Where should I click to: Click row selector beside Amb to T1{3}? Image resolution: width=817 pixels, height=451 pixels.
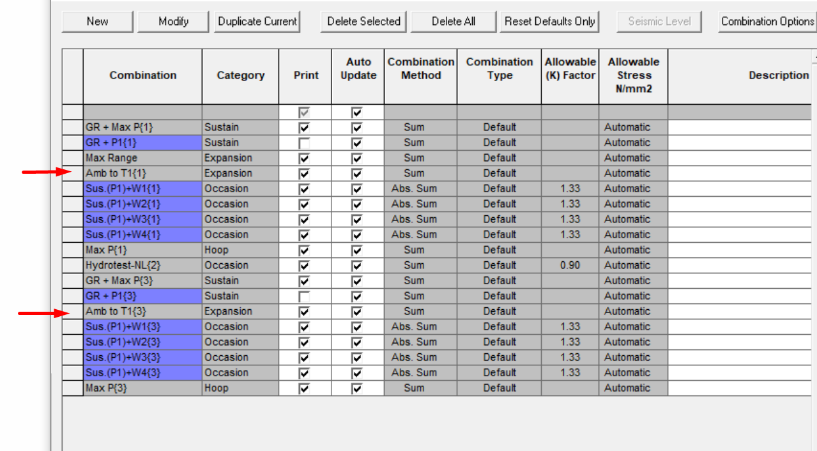[x=73, y=311]
